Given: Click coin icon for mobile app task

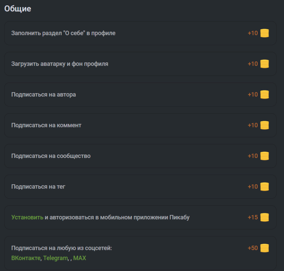Looking at the screenshot, I should click(265, 217).
